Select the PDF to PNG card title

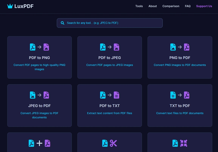40,58
